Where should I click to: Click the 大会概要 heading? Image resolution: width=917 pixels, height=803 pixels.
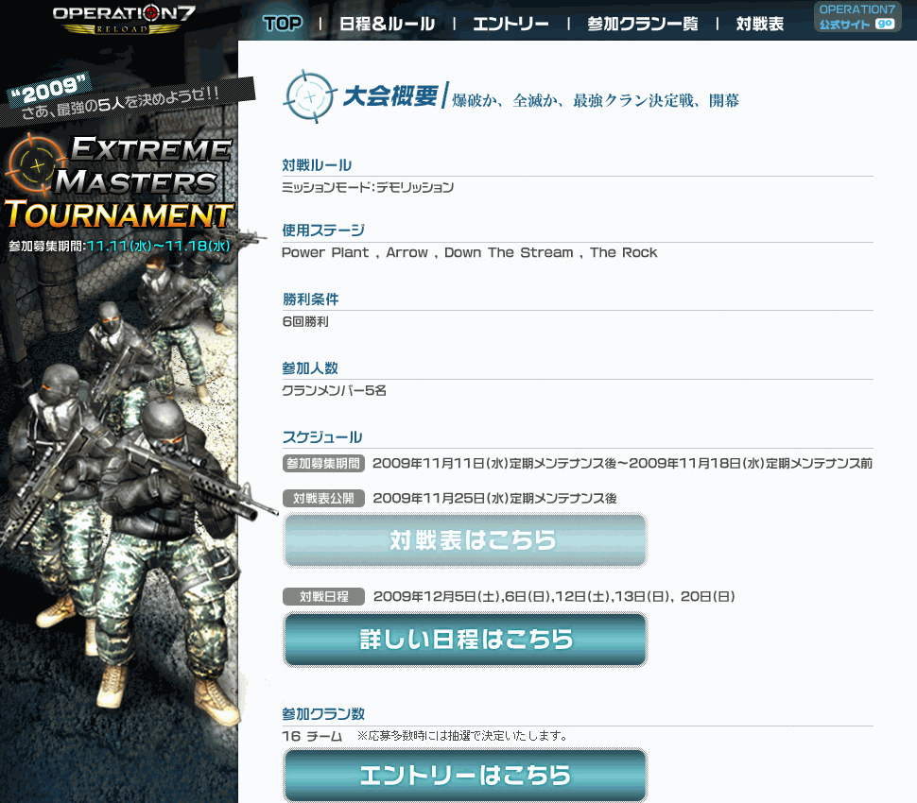[390, 96]
